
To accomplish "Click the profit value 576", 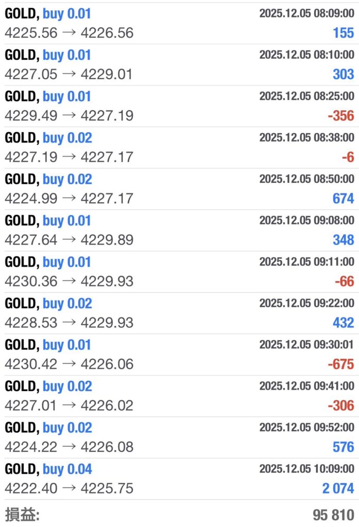I will tap(343, 447).
